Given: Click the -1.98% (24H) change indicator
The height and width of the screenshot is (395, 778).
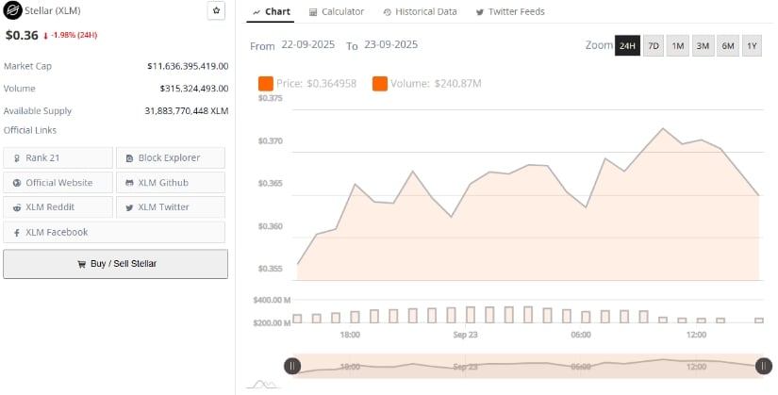Looking at the screenshot, I should click(71, 35).
